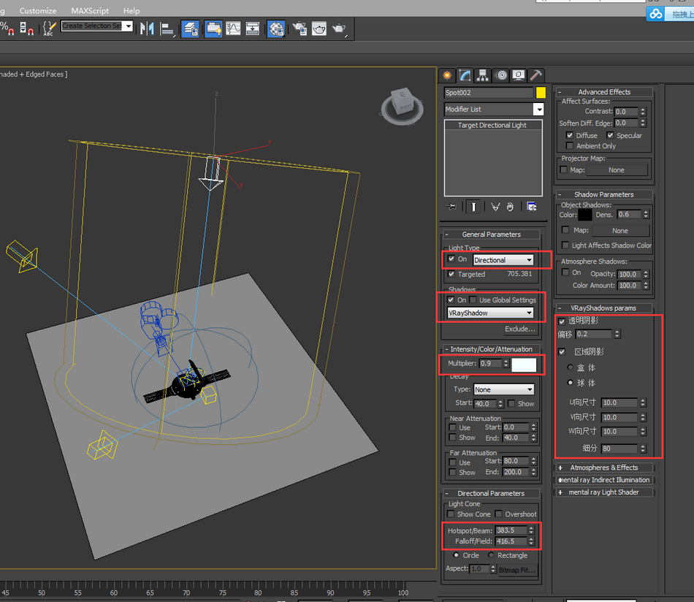Viewport: 694px width, 602px height.
Task: Click the Projector Map None button
Action: tap(617, 170)
